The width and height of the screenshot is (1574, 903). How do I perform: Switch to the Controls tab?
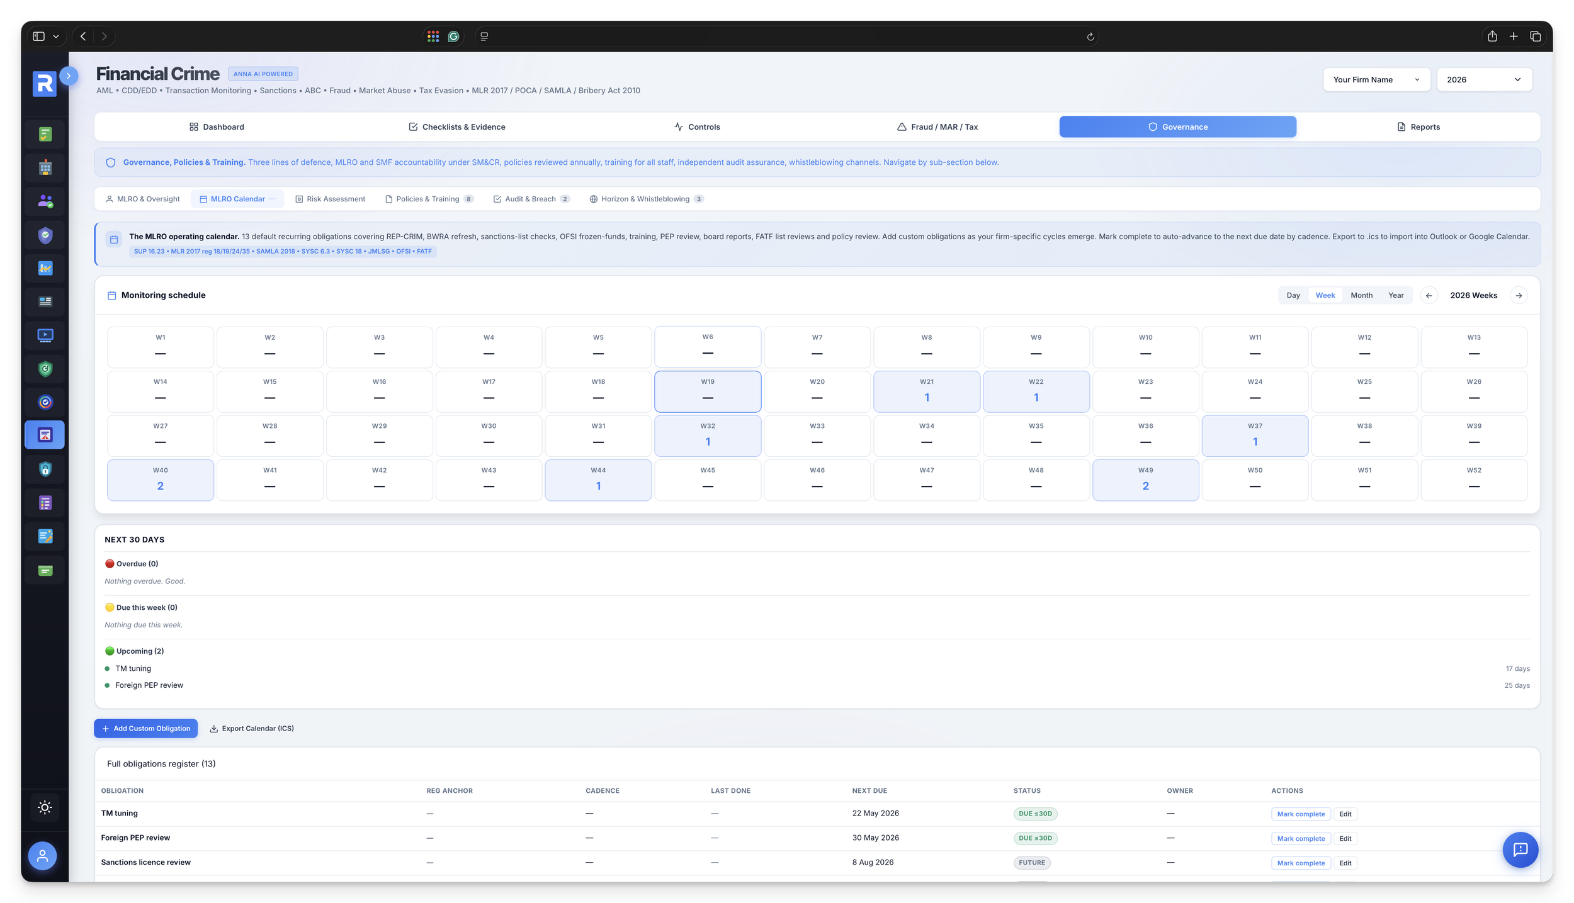(697, 126)
